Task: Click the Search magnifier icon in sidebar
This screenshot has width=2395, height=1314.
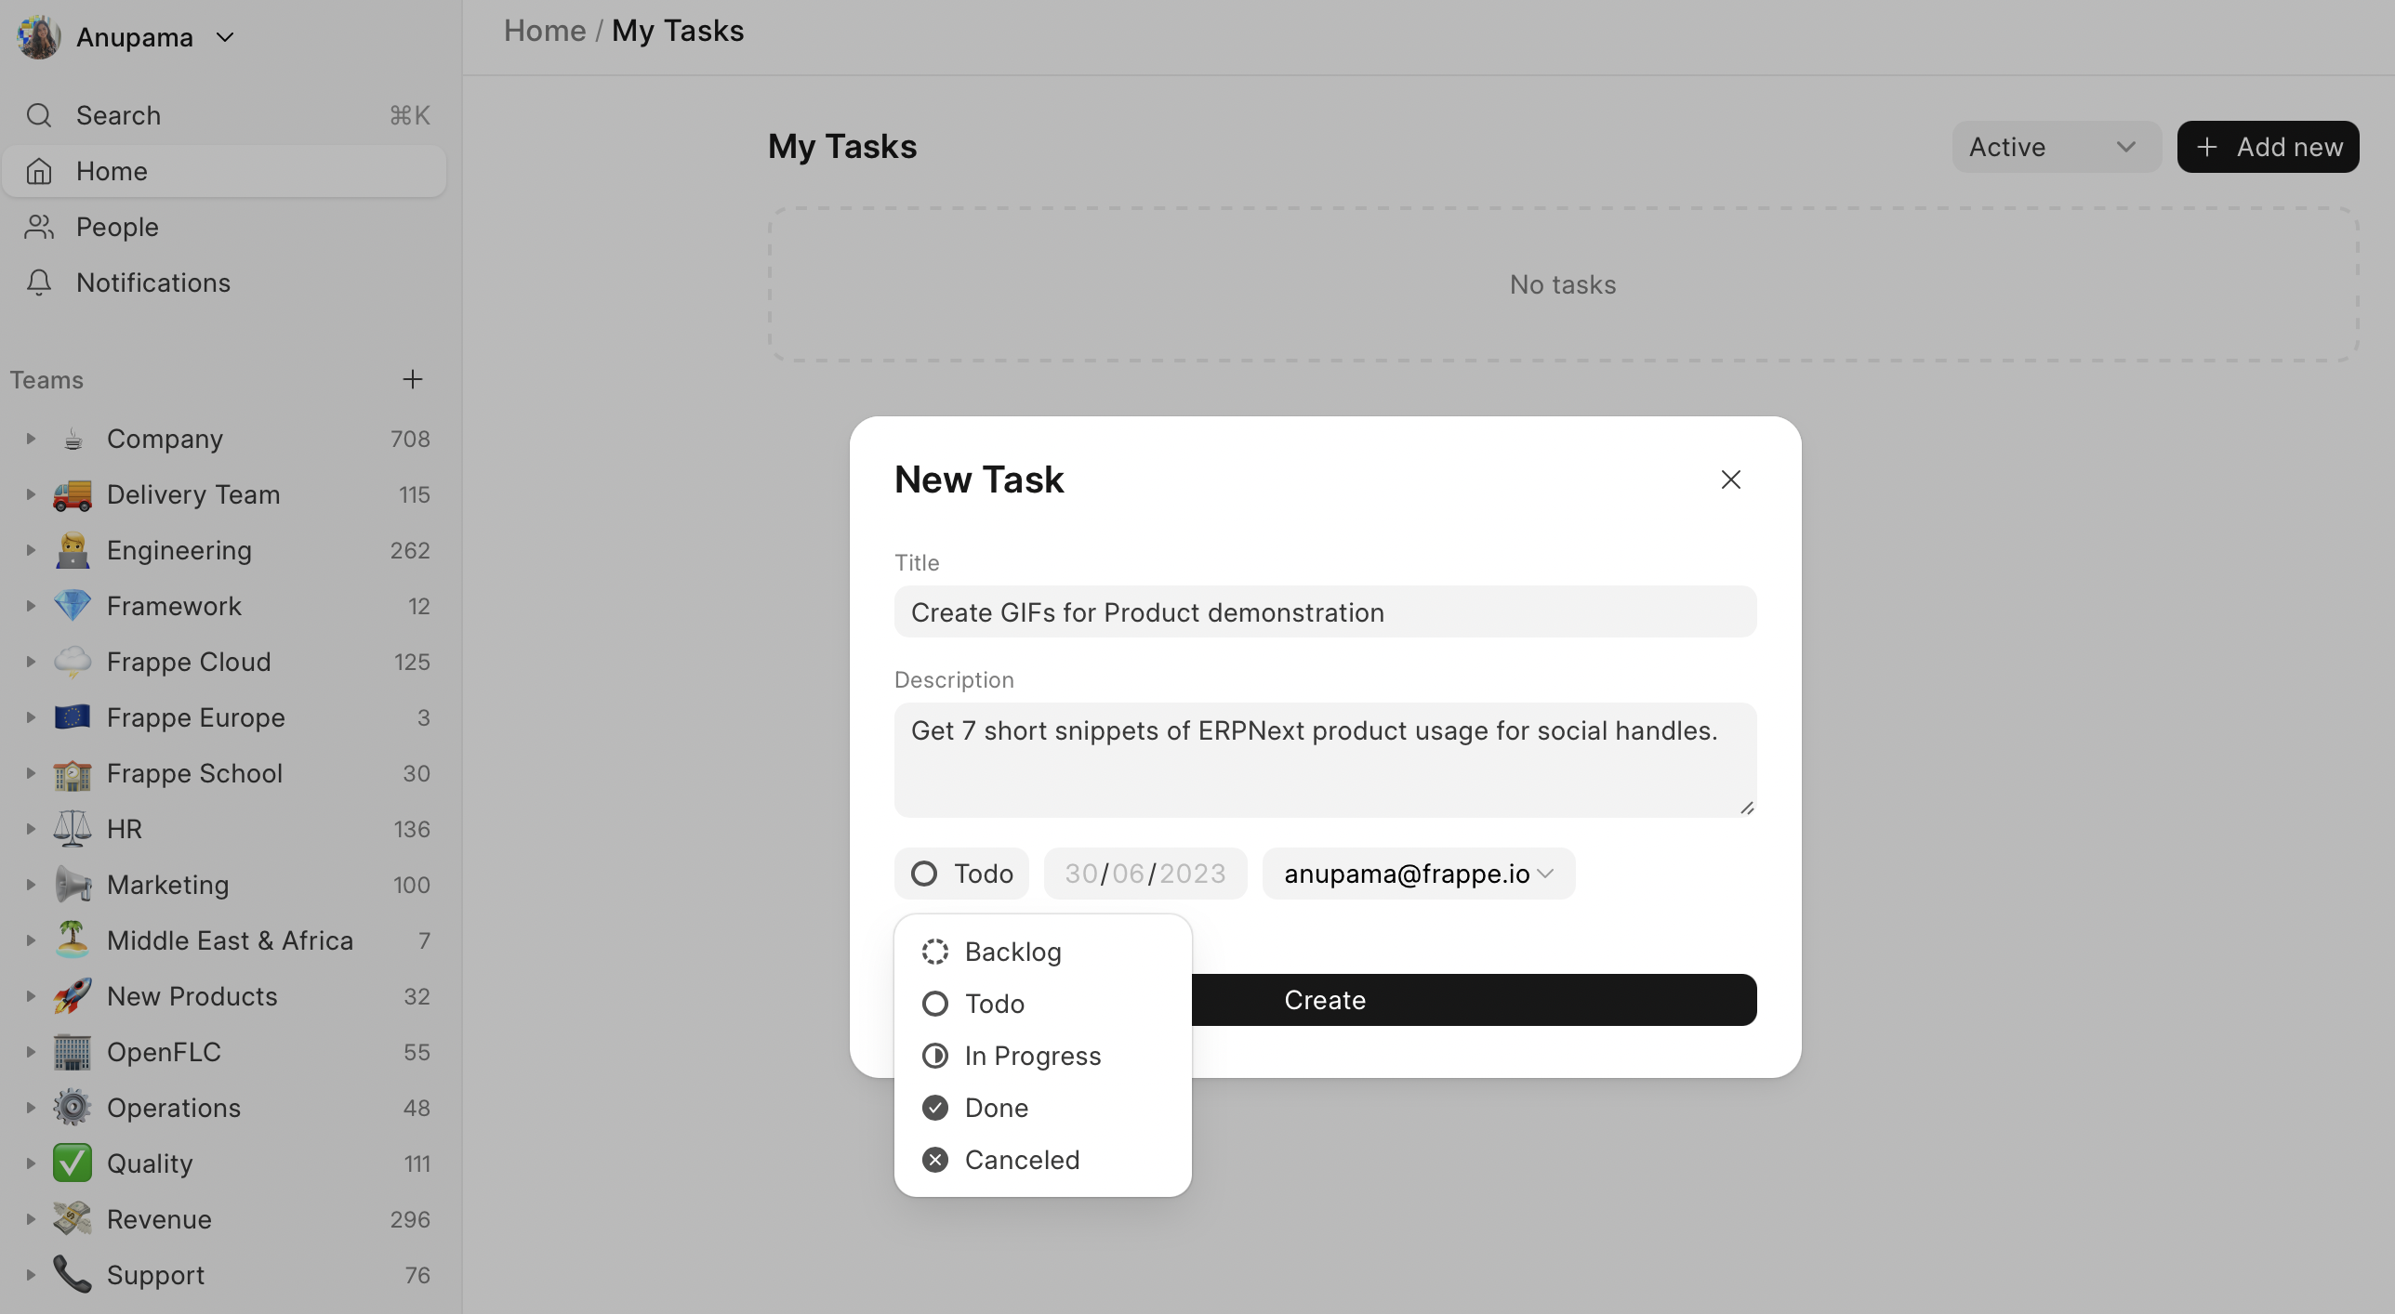Action: pyautogui.click(x=39, y=115)
